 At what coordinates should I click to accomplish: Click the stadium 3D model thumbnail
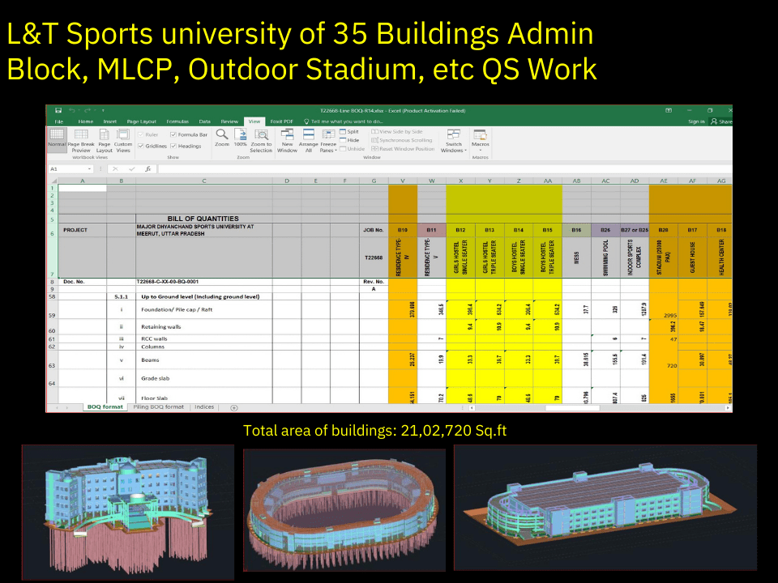click(344, 510)
